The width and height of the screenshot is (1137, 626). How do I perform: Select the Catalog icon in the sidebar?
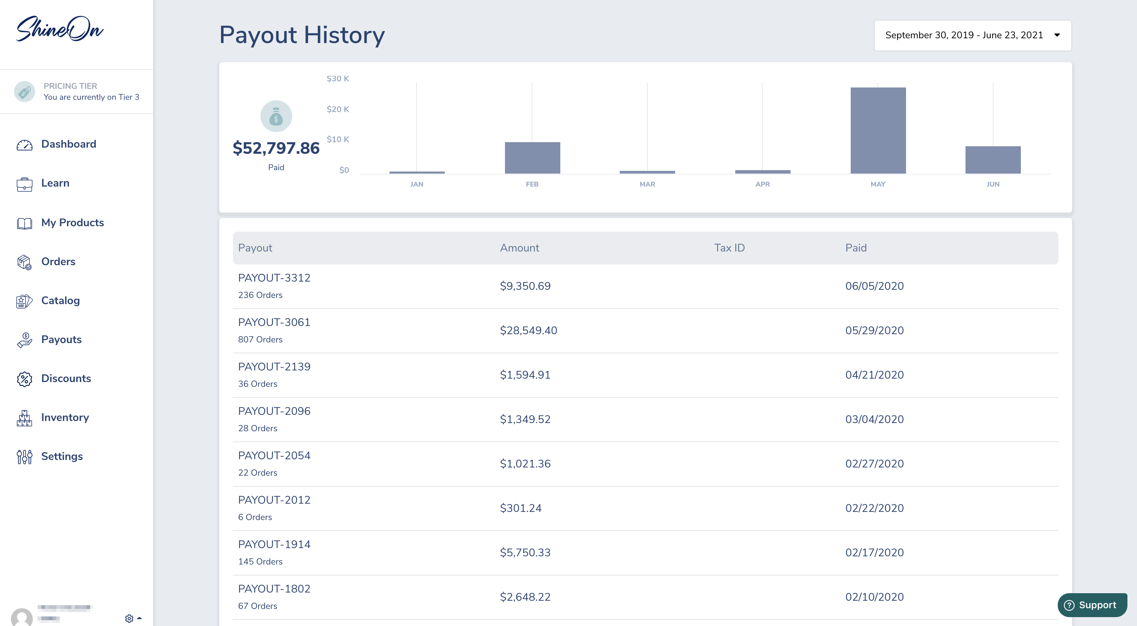(24, 301)
